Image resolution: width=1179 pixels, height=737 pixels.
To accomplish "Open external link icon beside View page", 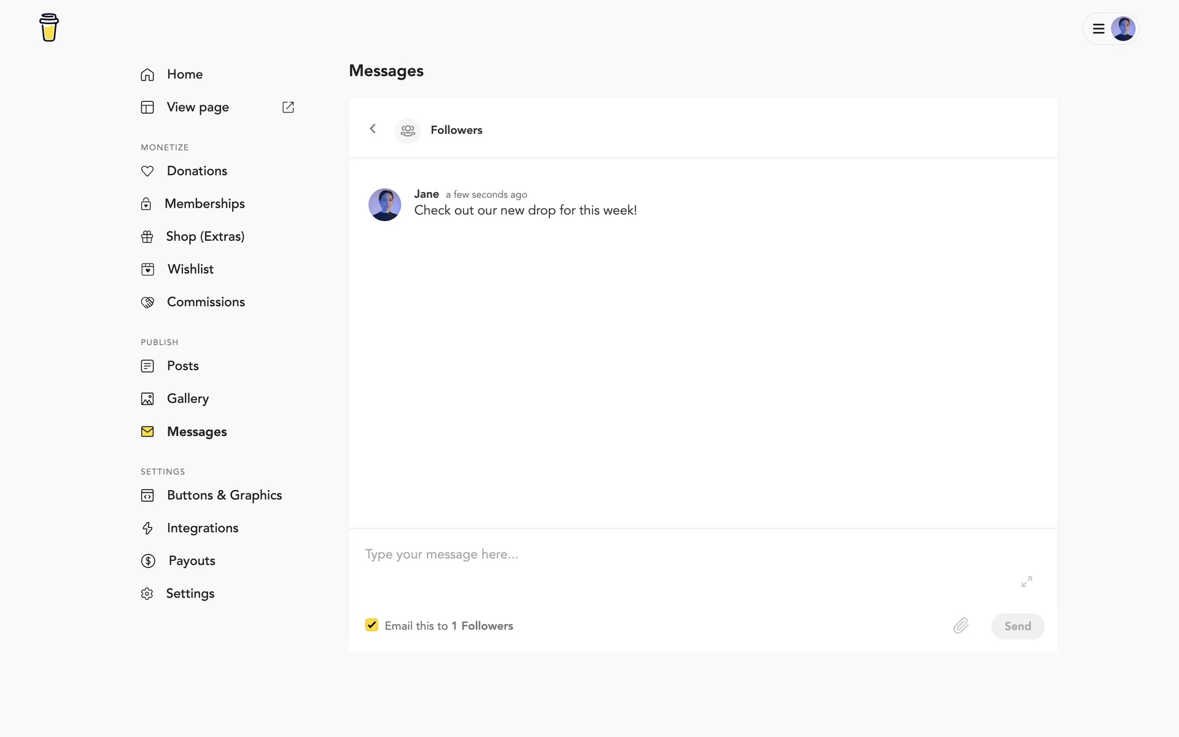I will point(288,107).
